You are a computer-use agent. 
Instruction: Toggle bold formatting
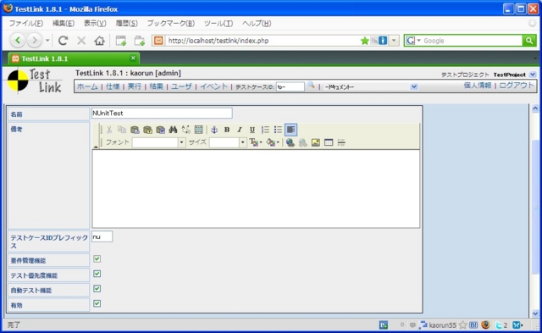[227, 130]
